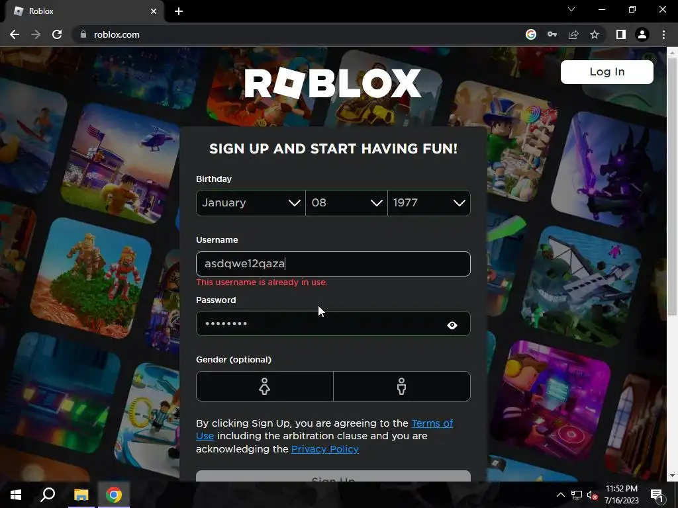678x508 pixels.
Task: Open Chrome side panel
Action: click(621, 34)
